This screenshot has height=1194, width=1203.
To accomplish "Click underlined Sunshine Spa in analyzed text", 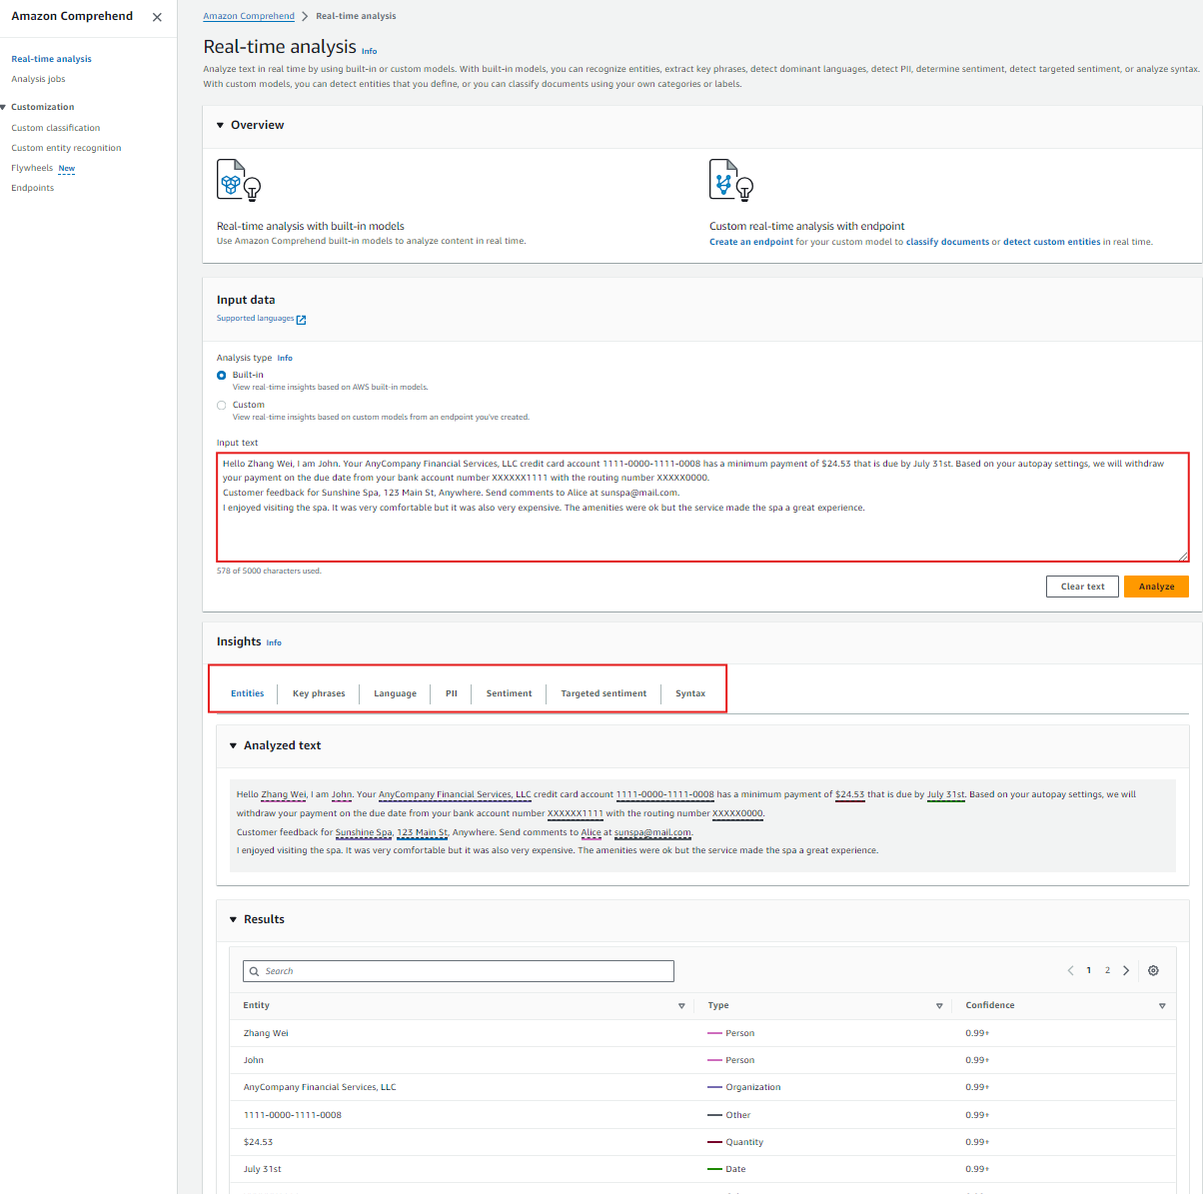I will pos(364,832).
